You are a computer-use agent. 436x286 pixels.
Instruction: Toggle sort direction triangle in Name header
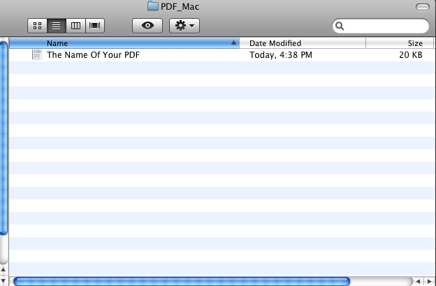coord(233,43)
